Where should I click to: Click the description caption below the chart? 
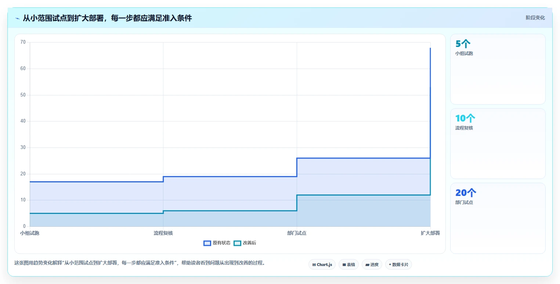[140, 263]
